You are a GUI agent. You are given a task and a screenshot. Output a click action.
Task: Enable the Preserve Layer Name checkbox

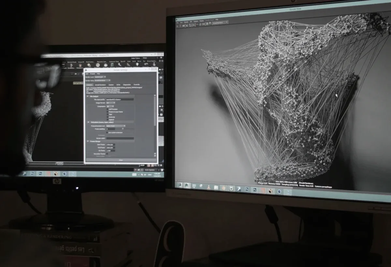108,112
